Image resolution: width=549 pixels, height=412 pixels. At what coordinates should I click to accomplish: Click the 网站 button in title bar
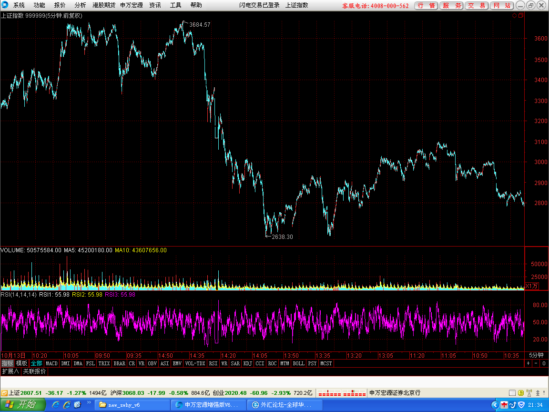[502, 6]
